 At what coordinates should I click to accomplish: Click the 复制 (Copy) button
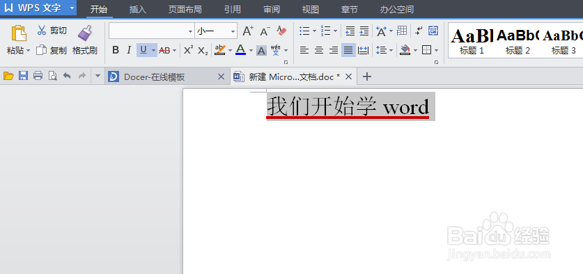52,51
